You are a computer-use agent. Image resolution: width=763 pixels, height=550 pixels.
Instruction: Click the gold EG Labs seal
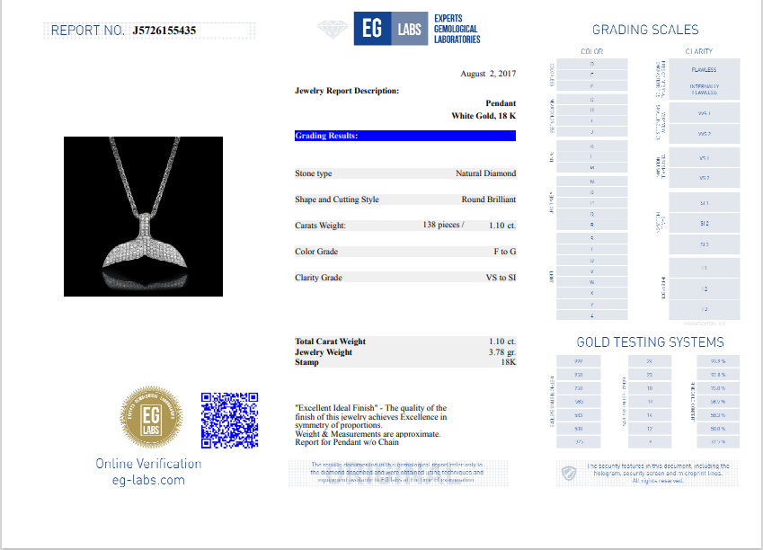(152, 418)
